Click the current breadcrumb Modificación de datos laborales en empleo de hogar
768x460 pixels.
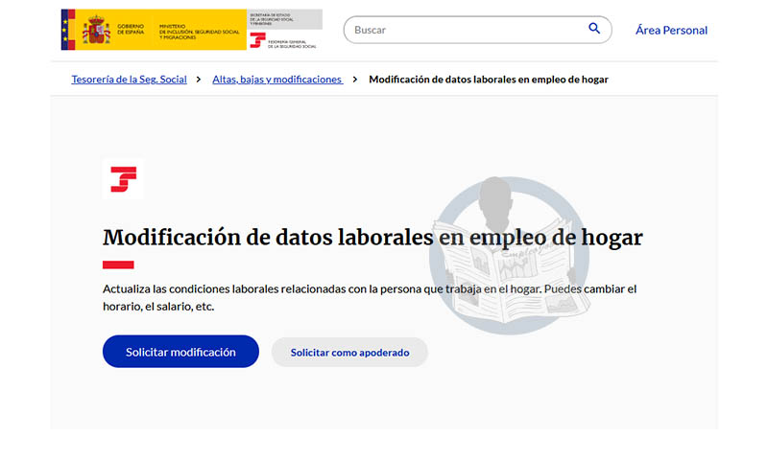[489, 80]
